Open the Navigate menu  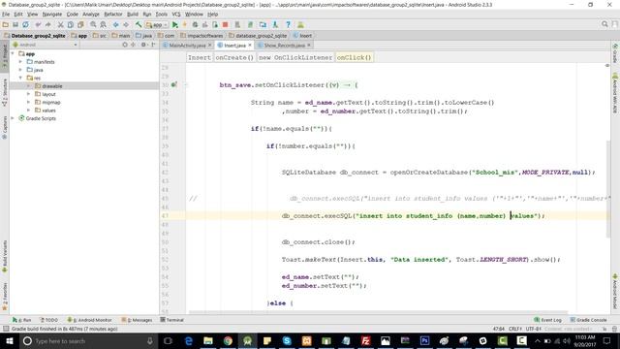(x=52, y=14)
